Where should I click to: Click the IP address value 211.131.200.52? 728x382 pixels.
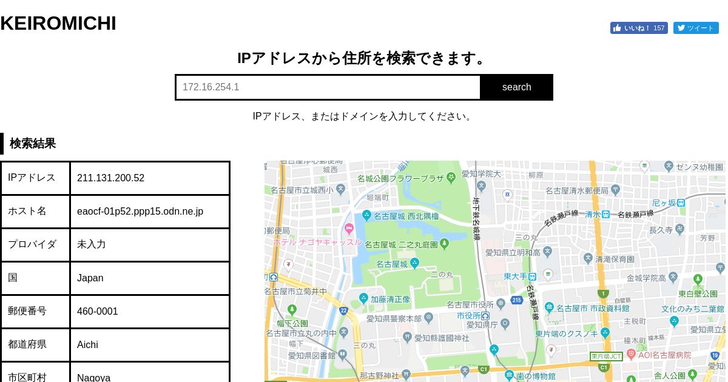click(110, 178)
